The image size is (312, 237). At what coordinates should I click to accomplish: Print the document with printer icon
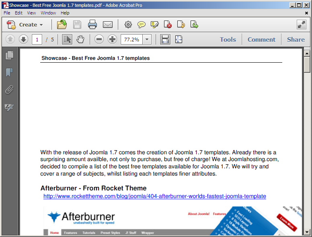(92, 25)
